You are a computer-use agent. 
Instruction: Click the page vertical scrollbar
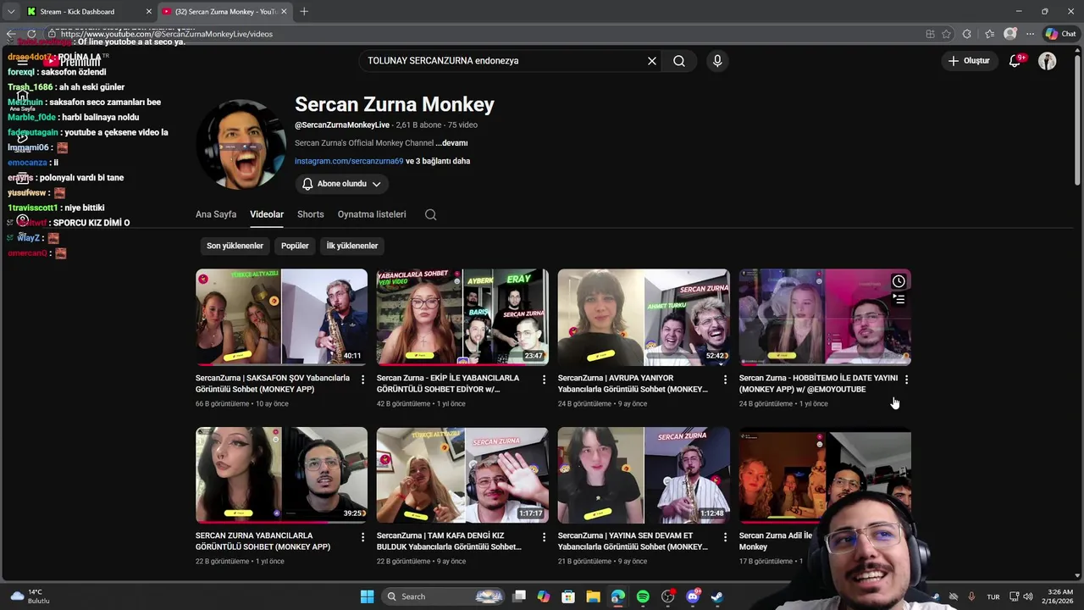1078,119
